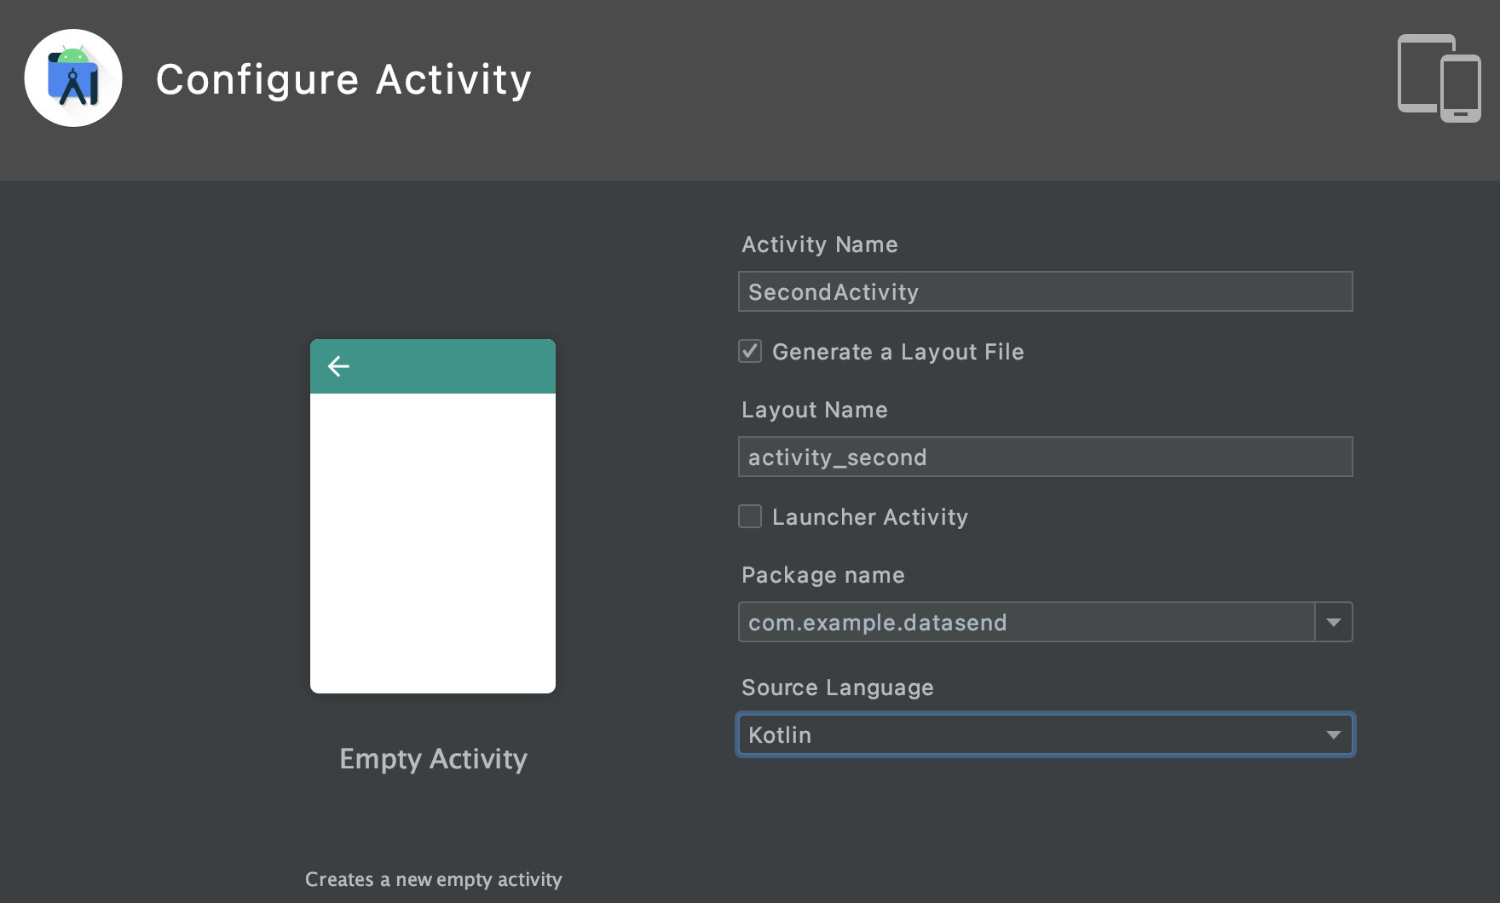Open the Source Language Kotlin dropdown
The image size is (1500, 903).
(1045, 735)
